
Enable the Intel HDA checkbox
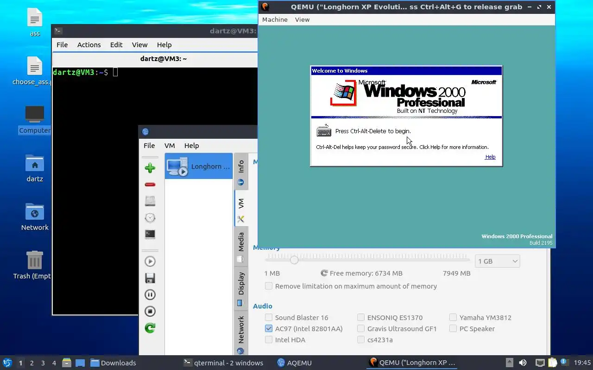click(x=269, y=339)
